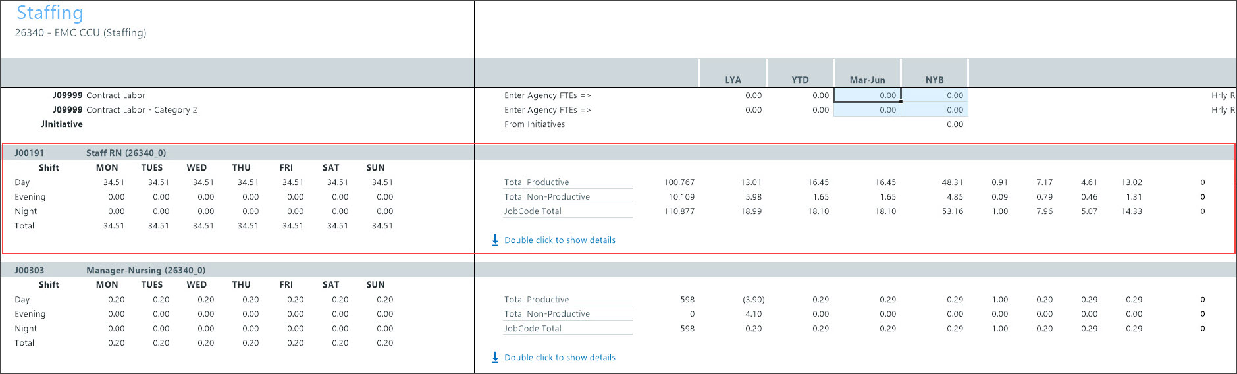Viewport: 1237px width, 374px height.
Task: Click Total Non-Productive label in Staff RN
Action: (547, 197)
